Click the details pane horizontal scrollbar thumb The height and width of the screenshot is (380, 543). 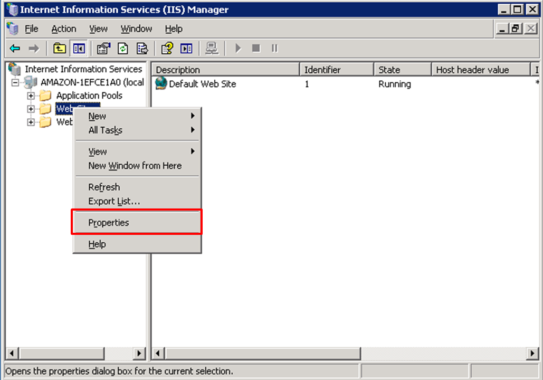[x=262, y=353]
